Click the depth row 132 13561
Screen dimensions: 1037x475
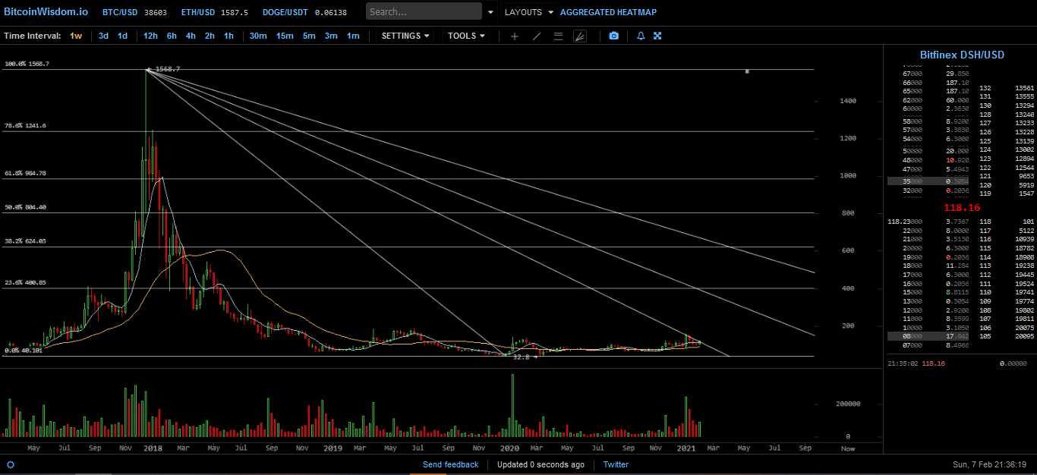tap(1007, 88)
